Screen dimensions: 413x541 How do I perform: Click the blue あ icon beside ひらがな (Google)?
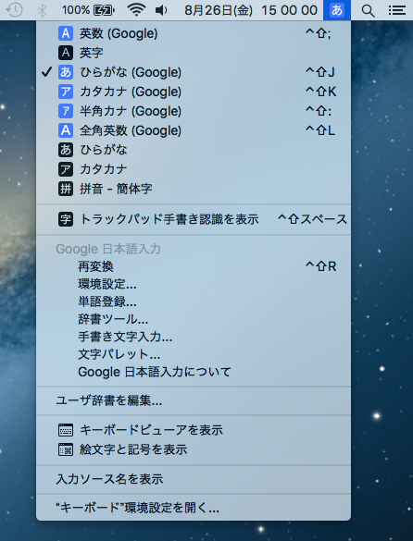click(66, 72)
